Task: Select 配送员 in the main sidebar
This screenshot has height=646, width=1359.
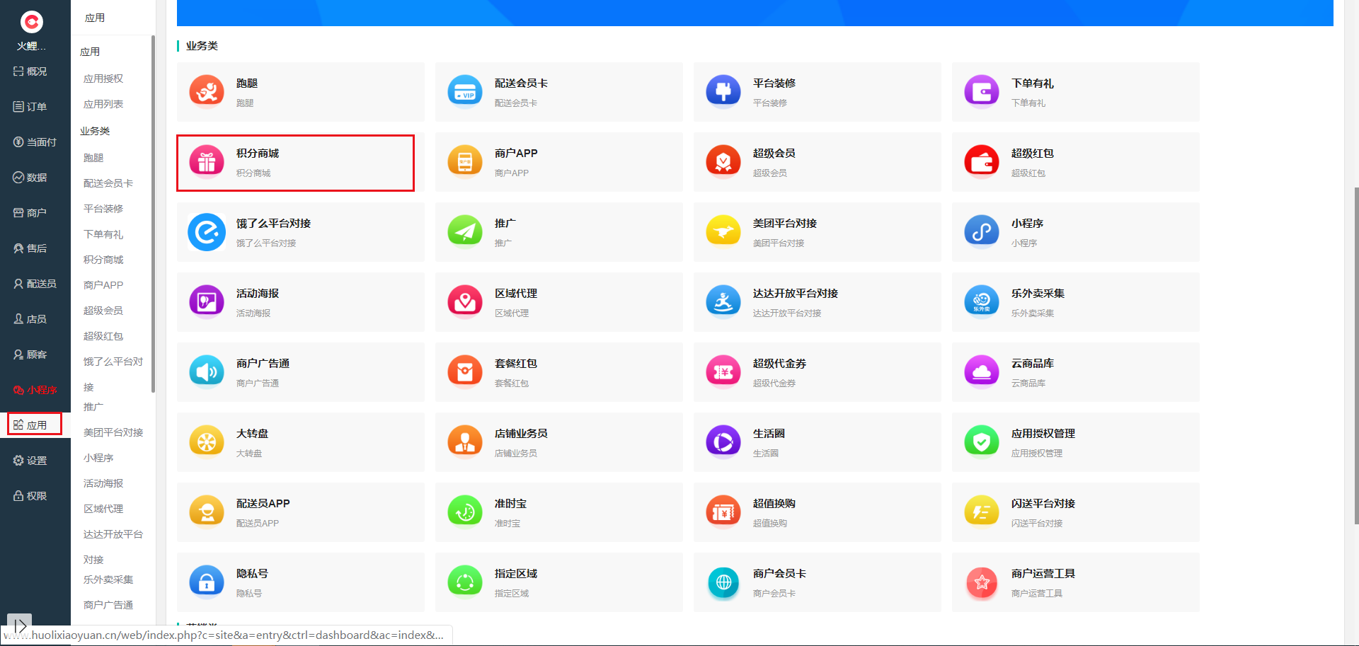Action: [35, 284]
